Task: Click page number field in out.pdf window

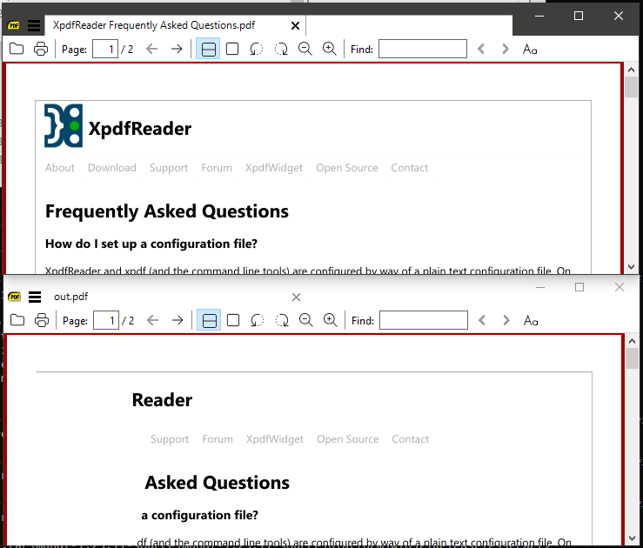Action: click(x=106, y=320)
